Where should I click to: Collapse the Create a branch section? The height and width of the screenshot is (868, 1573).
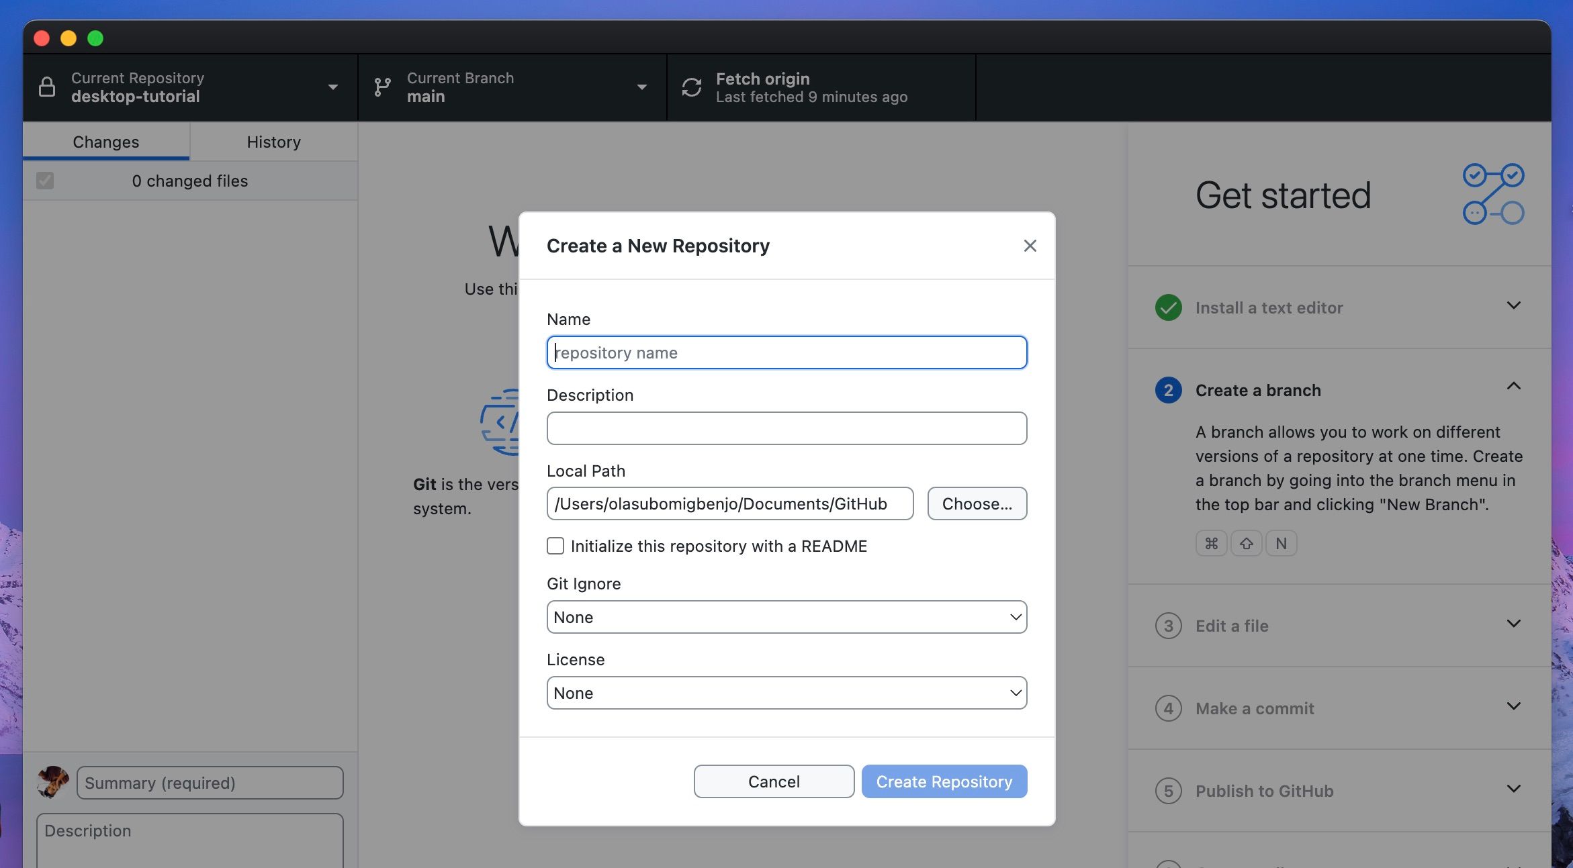pyautogui.click(x=1513, y=387)
